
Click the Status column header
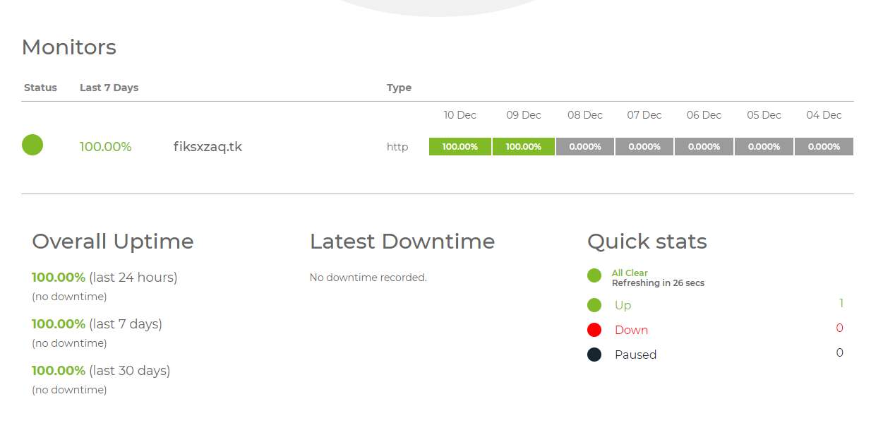click(40, 88)
